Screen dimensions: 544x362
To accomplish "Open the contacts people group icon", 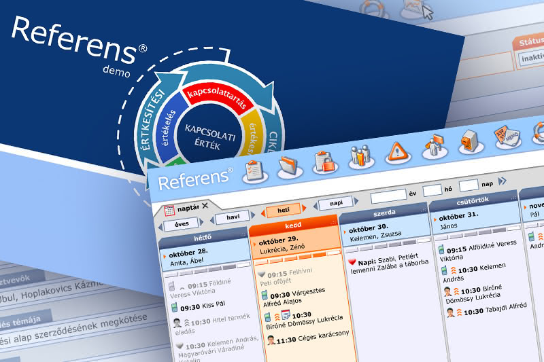I will coord(360,156).
